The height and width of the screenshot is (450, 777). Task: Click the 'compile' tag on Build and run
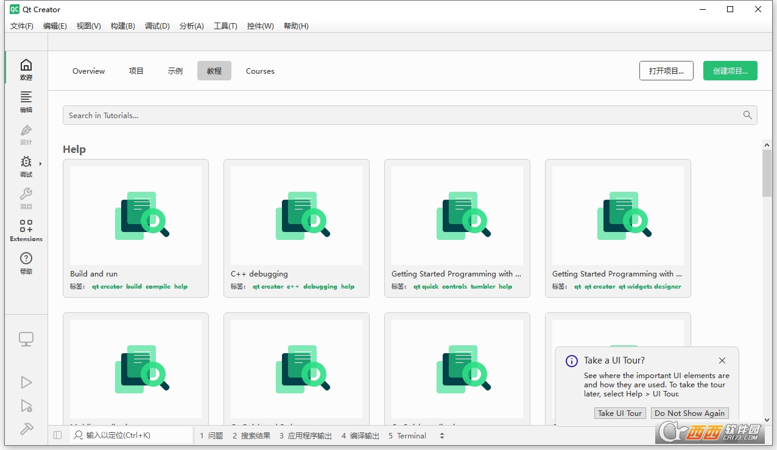tap(158, 286)
